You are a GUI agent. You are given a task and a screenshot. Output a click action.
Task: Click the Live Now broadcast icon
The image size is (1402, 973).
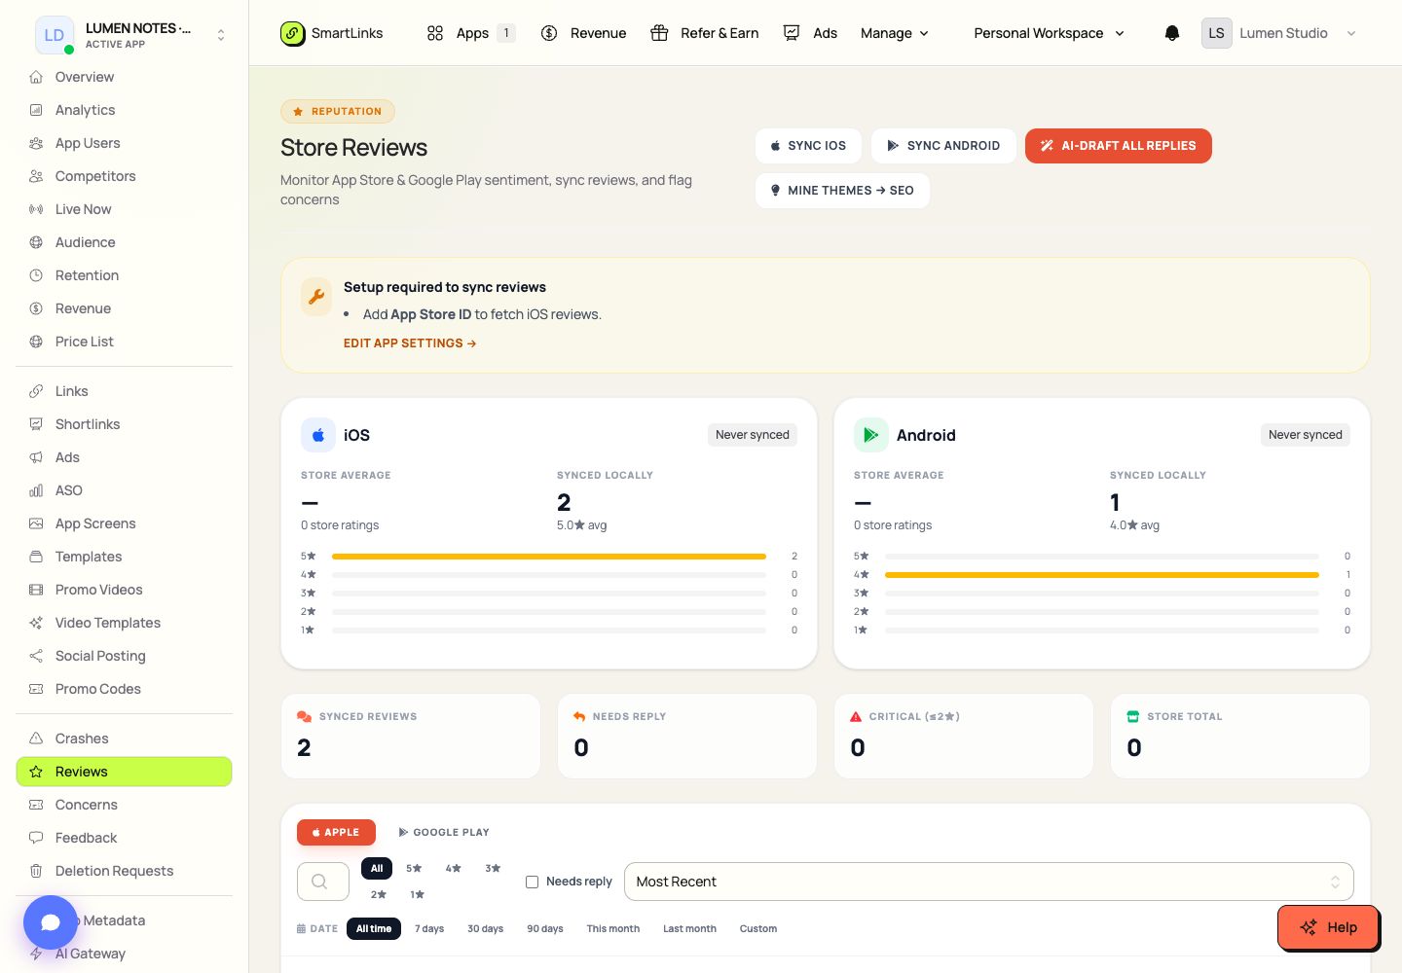pos(36,209)
